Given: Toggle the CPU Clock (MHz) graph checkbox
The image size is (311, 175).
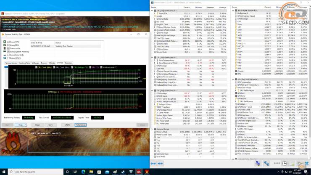Looking at the screenshot, I should pyautogui.click(x=36, y=67).
